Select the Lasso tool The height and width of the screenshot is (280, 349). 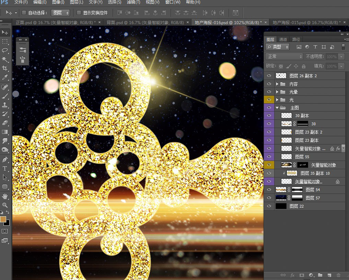point(5,50)
